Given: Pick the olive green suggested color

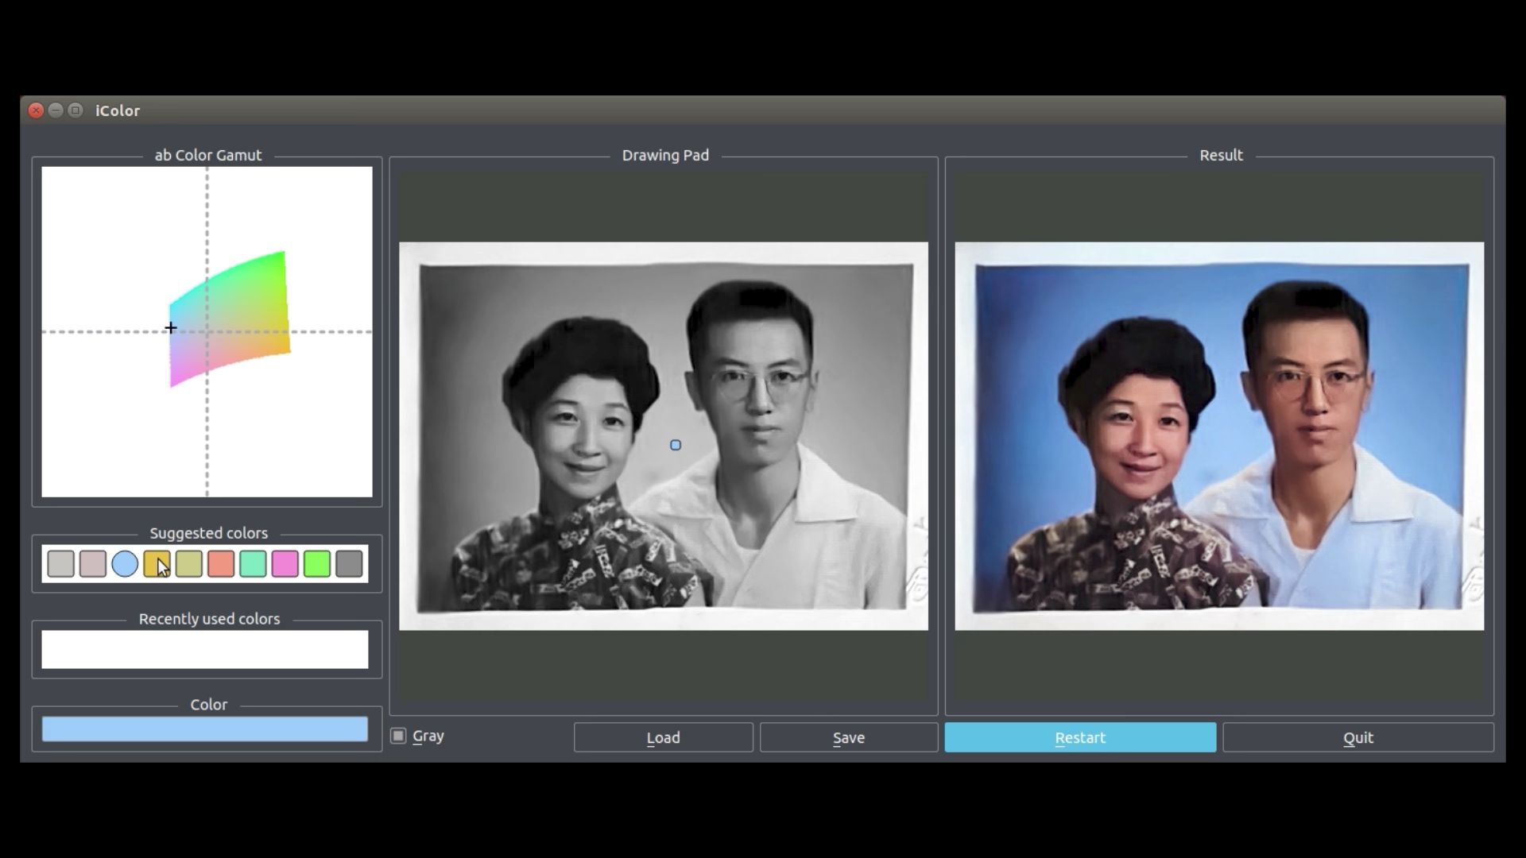Looking at the screenshot, I should [189, 564].
